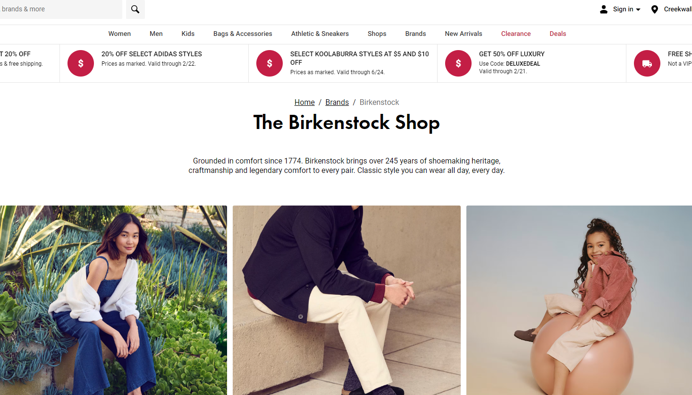Follow the Home breadcrumb link
The width and height of the screenshot is (692, 395).
[x=304, y=102]
